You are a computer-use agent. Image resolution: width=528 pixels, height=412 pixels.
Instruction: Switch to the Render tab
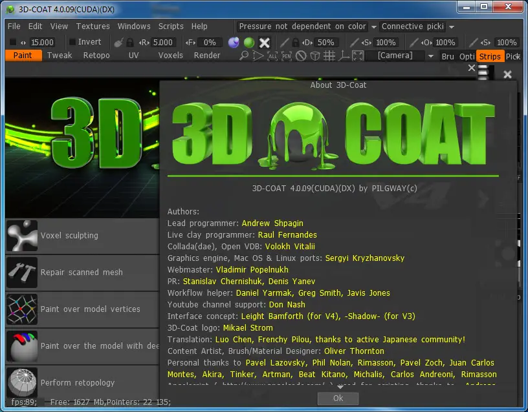point(207,56)
